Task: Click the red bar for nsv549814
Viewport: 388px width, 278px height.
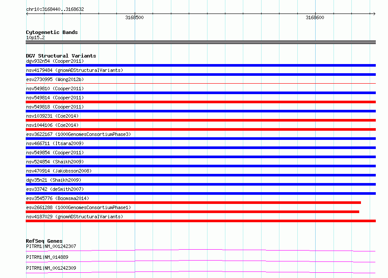Action: (x=201, y=102)
